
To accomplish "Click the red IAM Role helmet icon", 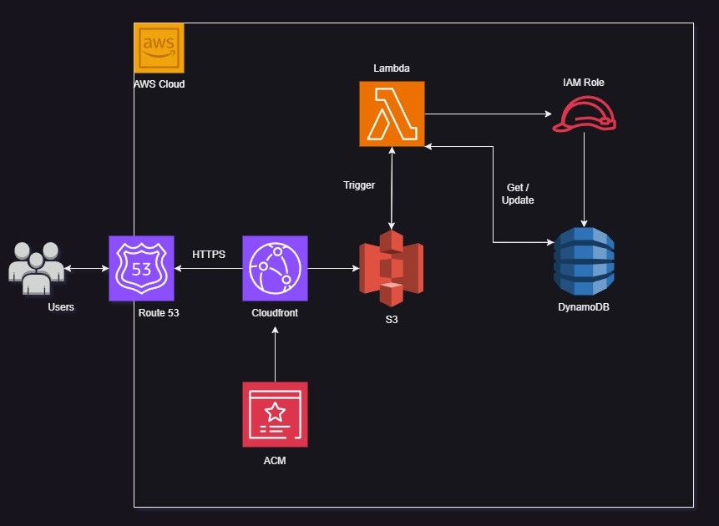I will pyautogui.click(x=585, y=114).
